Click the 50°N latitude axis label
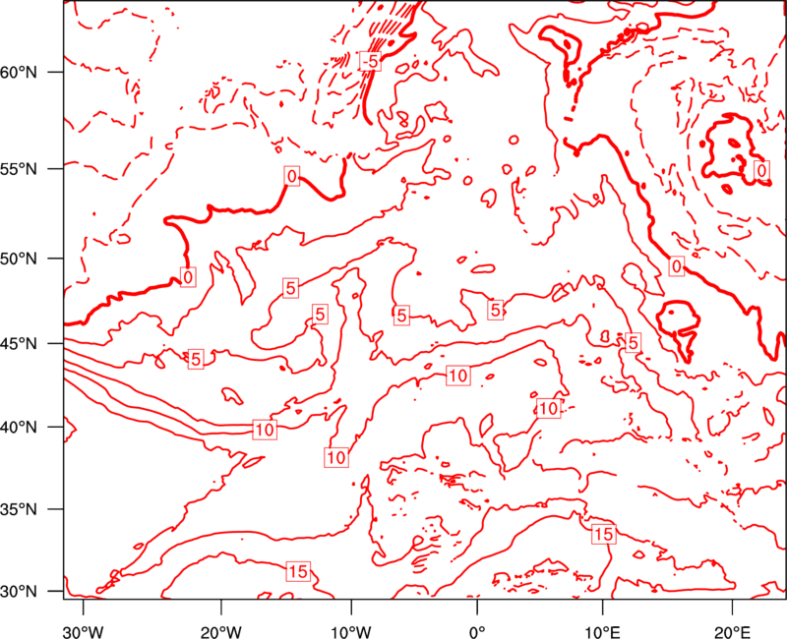 coord(19,259)
